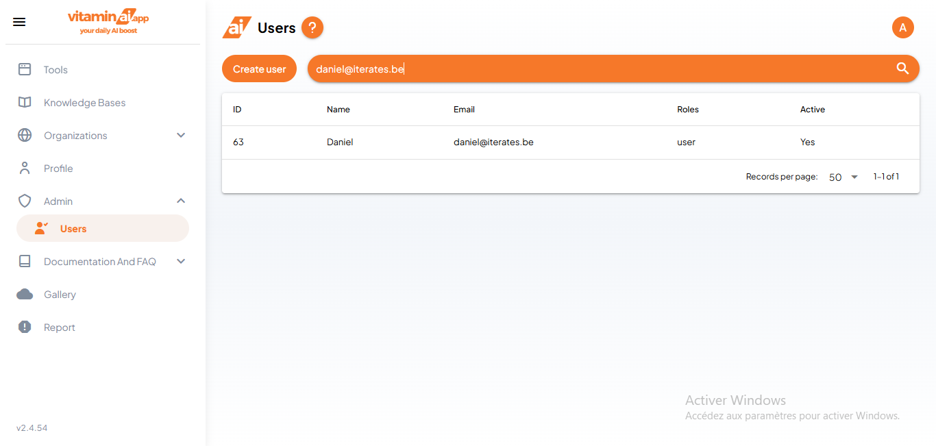Click the search magnifier icon

click(x=902, y=69)
